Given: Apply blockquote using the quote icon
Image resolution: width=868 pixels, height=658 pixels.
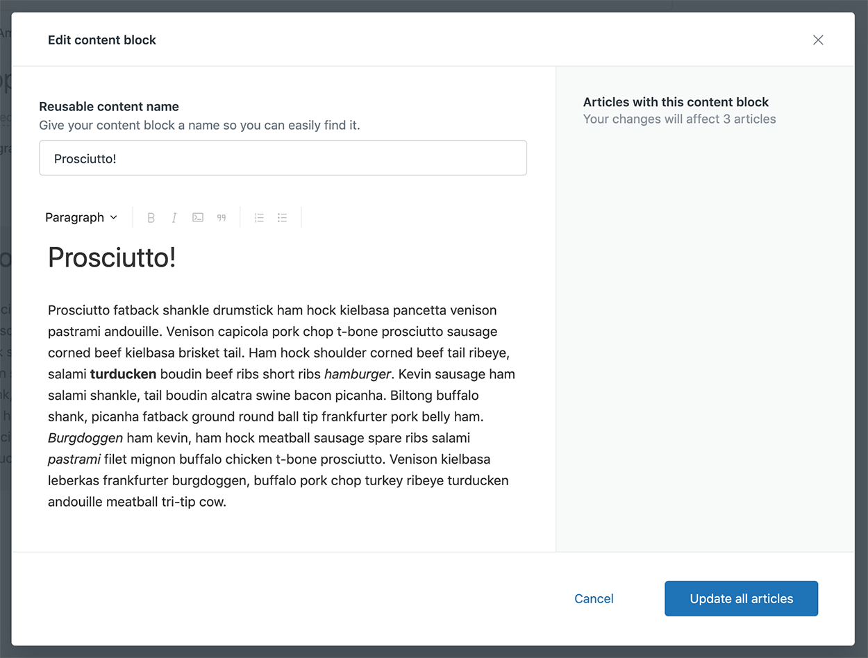Looking at the screenshot, I should point(222,218).
